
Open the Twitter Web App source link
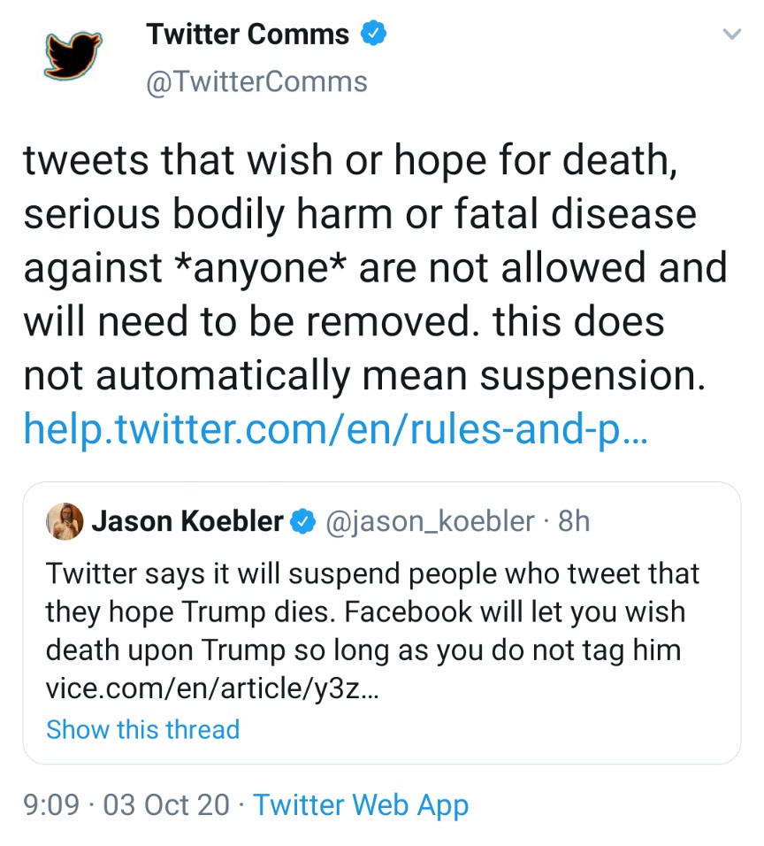[361, 805]
